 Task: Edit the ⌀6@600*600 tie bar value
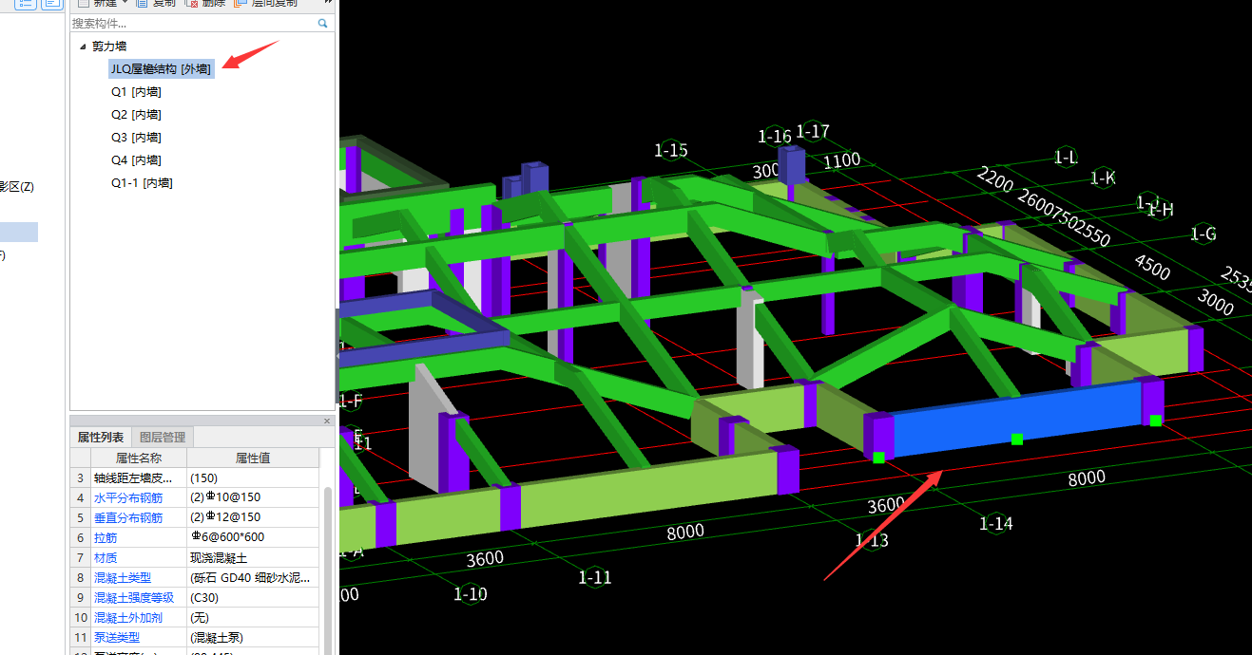[253, 537]
